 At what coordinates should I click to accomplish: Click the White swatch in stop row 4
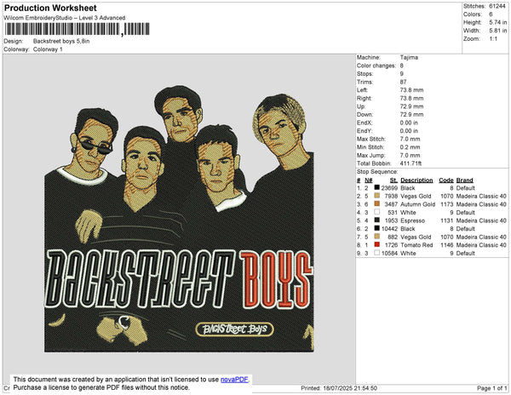click(376, 212)
